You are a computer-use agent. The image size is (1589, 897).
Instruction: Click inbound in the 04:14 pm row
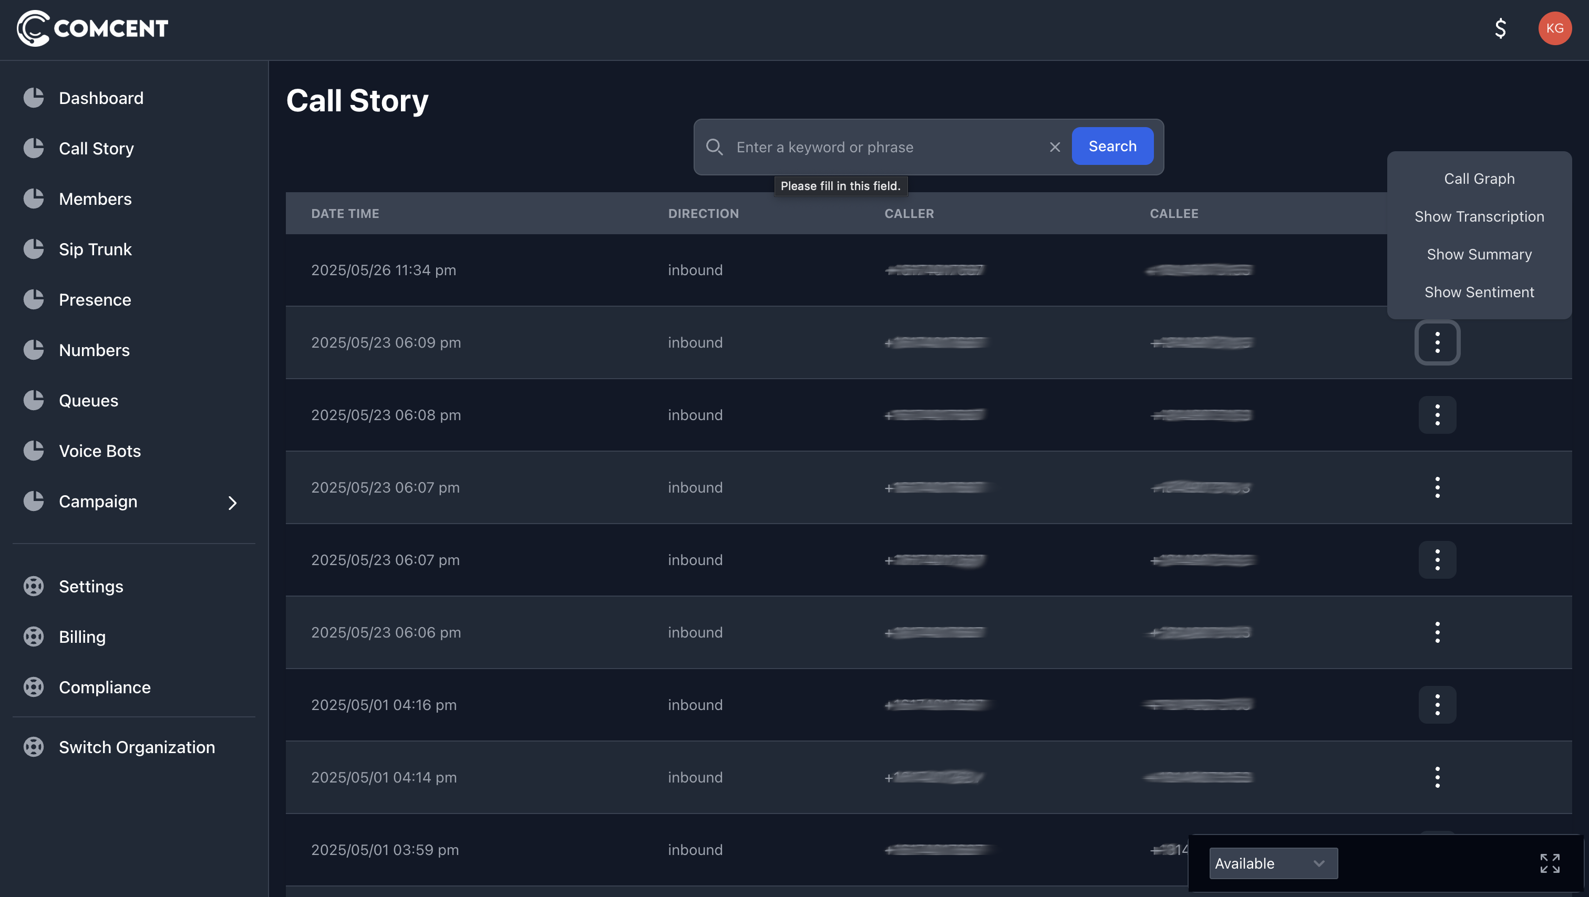[x=695, y=777]
